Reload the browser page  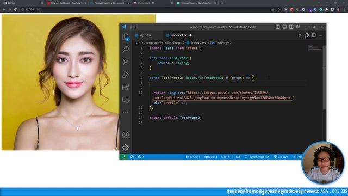tap(16, 10)
